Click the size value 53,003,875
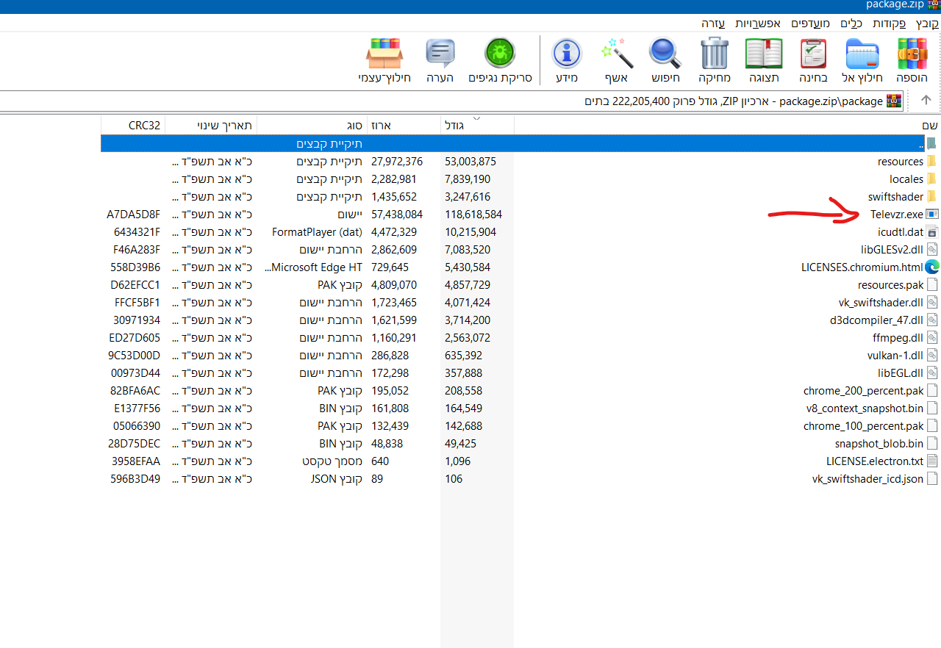941x648 pixels. point(470,161)
